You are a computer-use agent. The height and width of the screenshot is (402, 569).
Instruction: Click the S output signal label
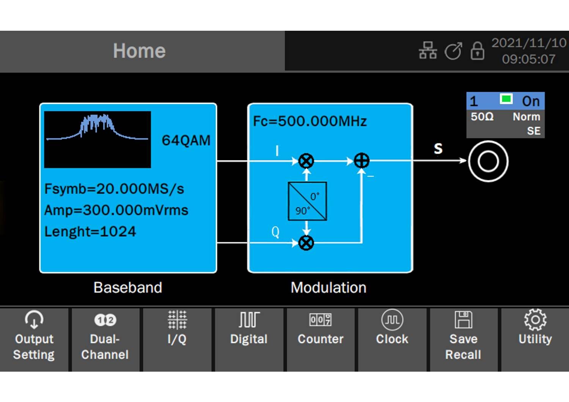pos(438,149)
